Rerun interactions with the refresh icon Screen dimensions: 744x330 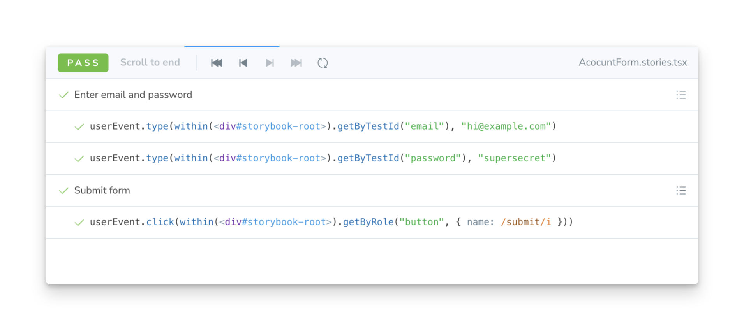point(323,63)
